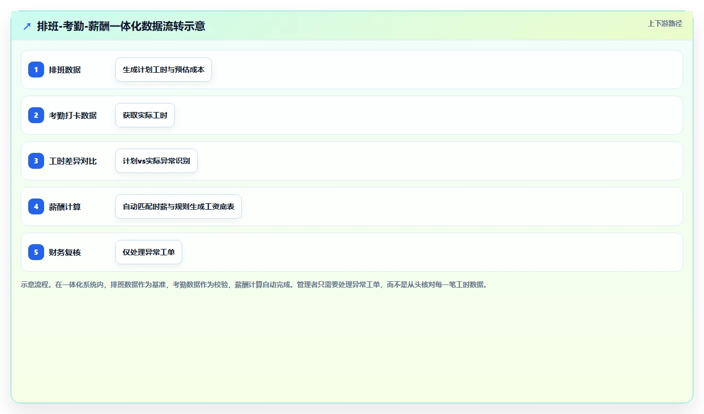
Task: Select the 计划vs实际异常识别 chip
Action: (156, 161)
